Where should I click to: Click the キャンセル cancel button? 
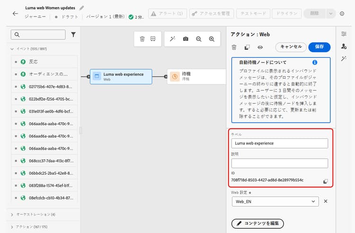click(291, 47)
